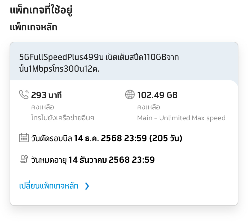Click the calendar billing cycle icon
248x223 pixels.
pyautogui.click(x=24, y=138)
